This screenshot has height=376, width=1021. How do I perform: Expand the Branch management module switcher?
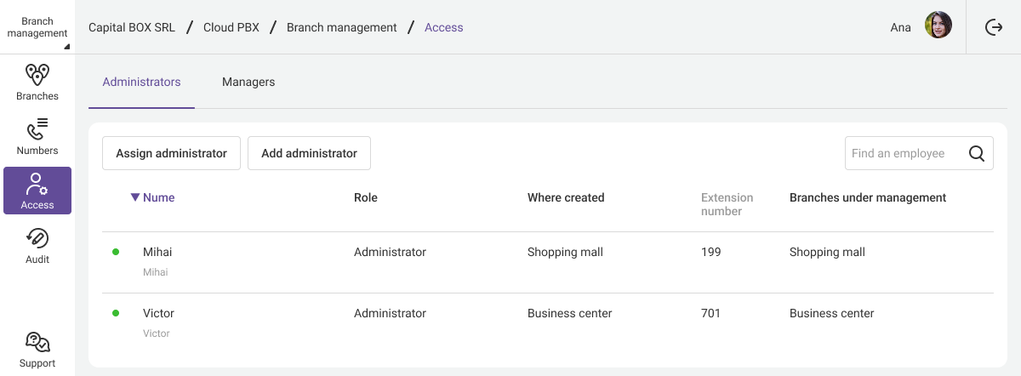click(37, 27)
